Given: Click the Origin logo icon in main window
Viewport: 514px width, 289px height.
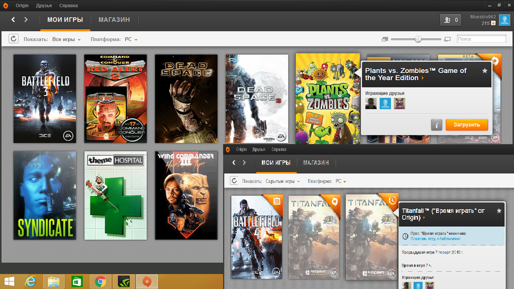Looking at the screenshot, I should point(6,6).
